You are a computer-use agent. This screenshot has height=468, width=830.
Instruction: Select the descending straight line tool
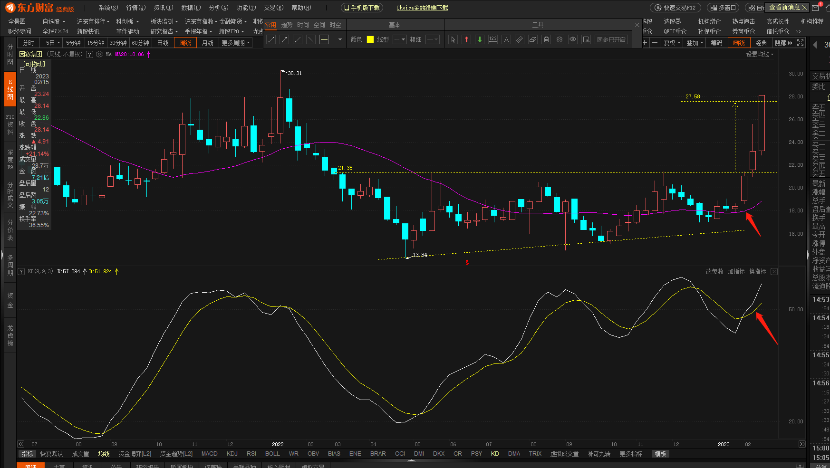(x=311, y=40)
